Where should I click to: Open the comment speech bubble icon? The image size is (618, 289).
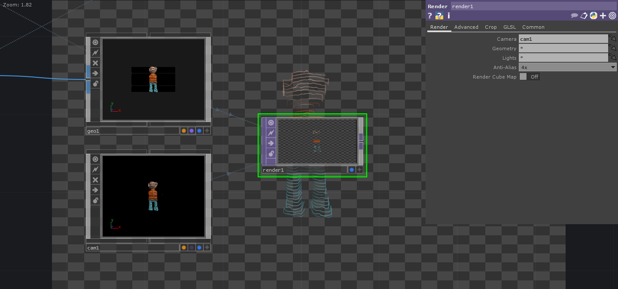pos(574,16)
